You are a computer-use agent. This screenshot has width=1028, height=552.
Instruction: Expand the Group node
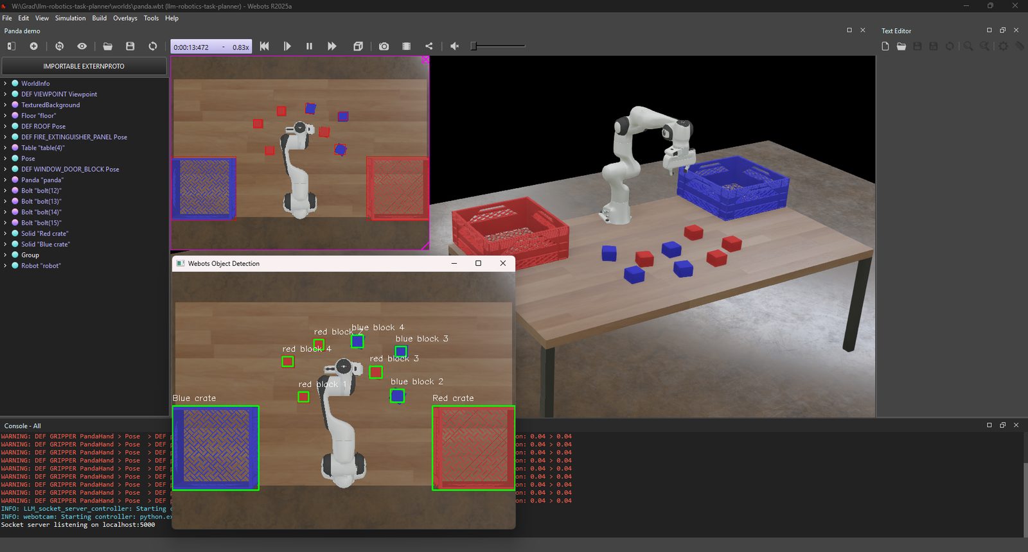coord(5,255)
